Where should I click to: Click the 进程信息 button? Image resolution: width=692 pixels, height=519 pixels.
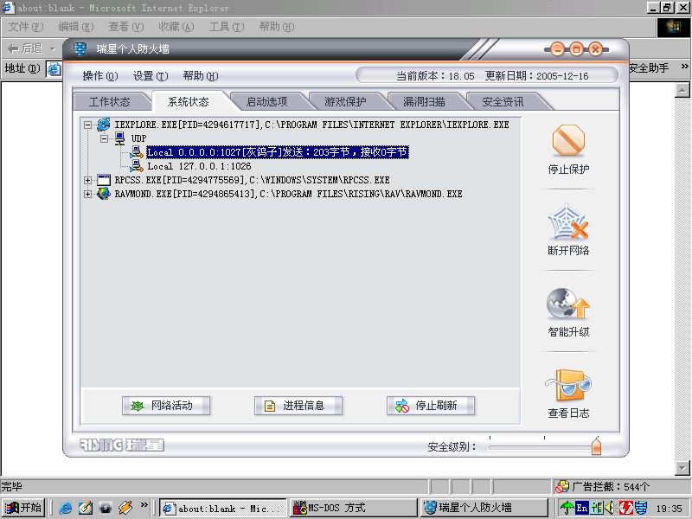point(298,406)
